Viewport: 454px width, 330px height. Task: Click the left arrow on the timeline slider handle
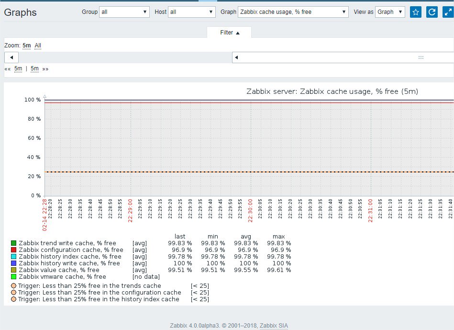coord(236,57)
